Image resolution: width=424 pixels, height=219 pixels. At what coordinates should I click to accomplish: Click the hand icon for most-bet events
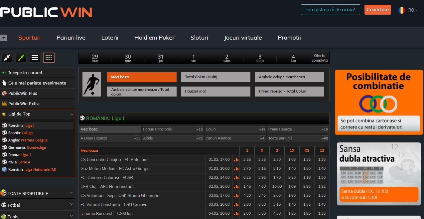[x=4, y=83]
